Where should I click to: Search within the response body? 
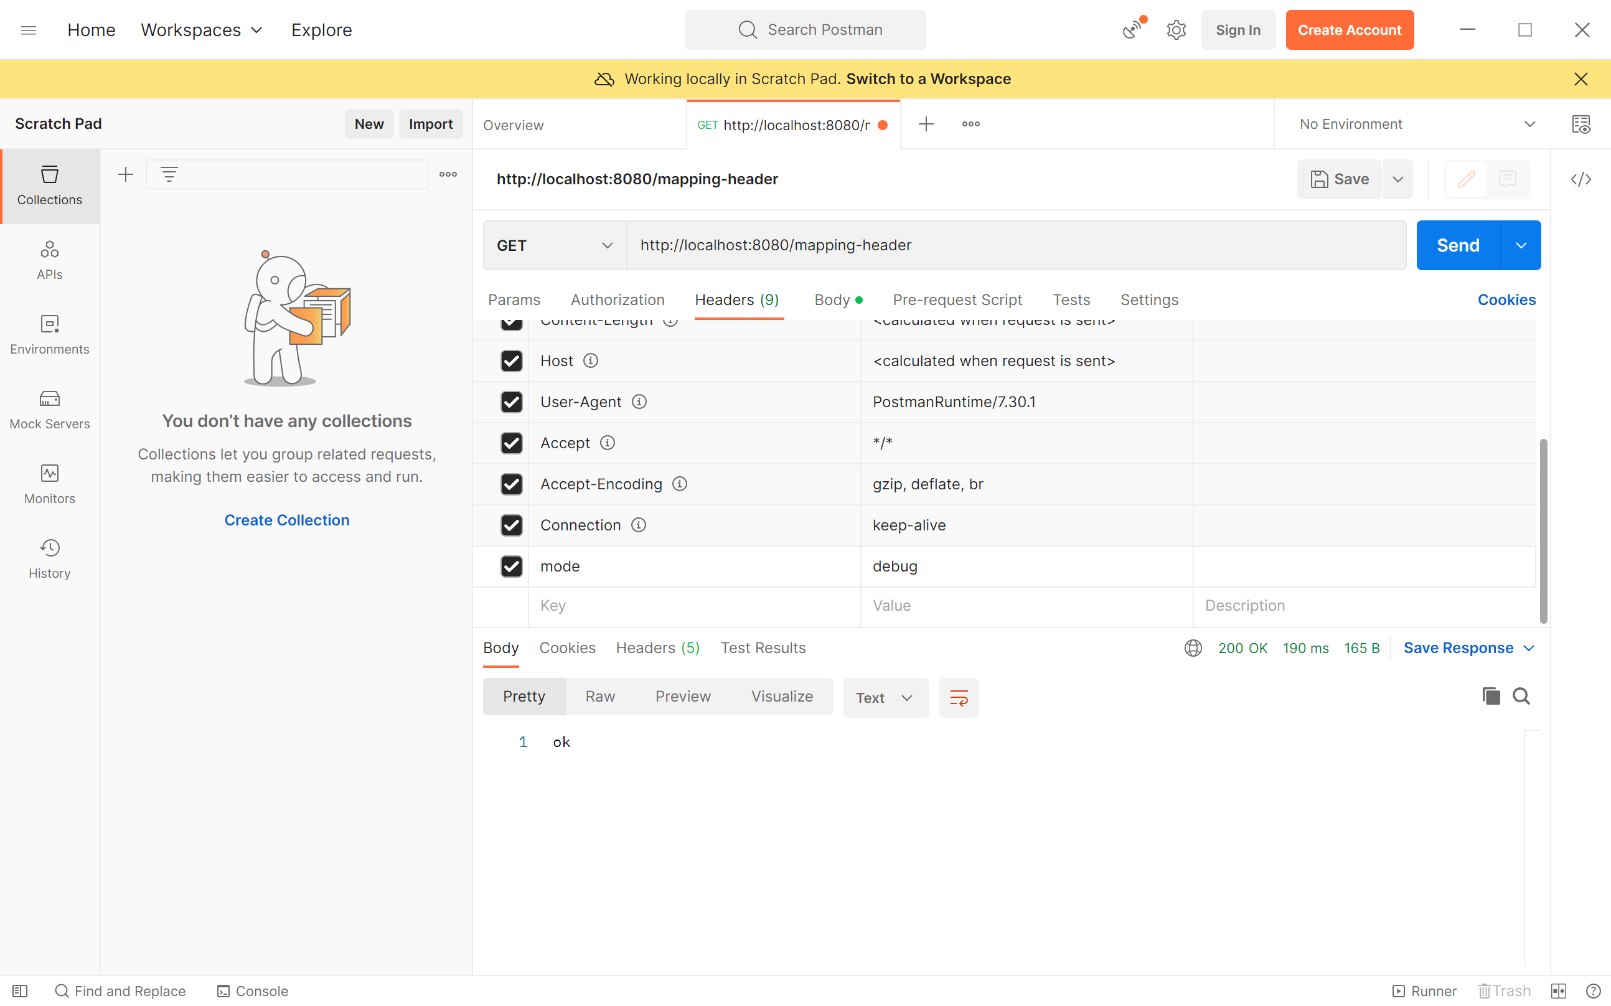click(1521, 696)
